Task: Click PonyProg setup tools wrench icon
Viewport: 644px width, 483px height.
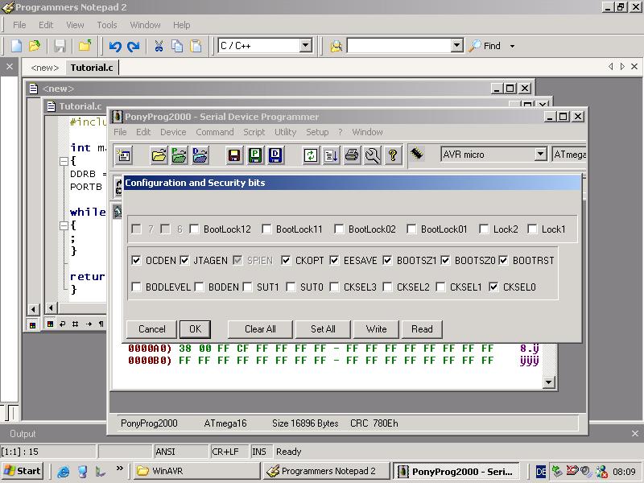Action: (373, 155)
